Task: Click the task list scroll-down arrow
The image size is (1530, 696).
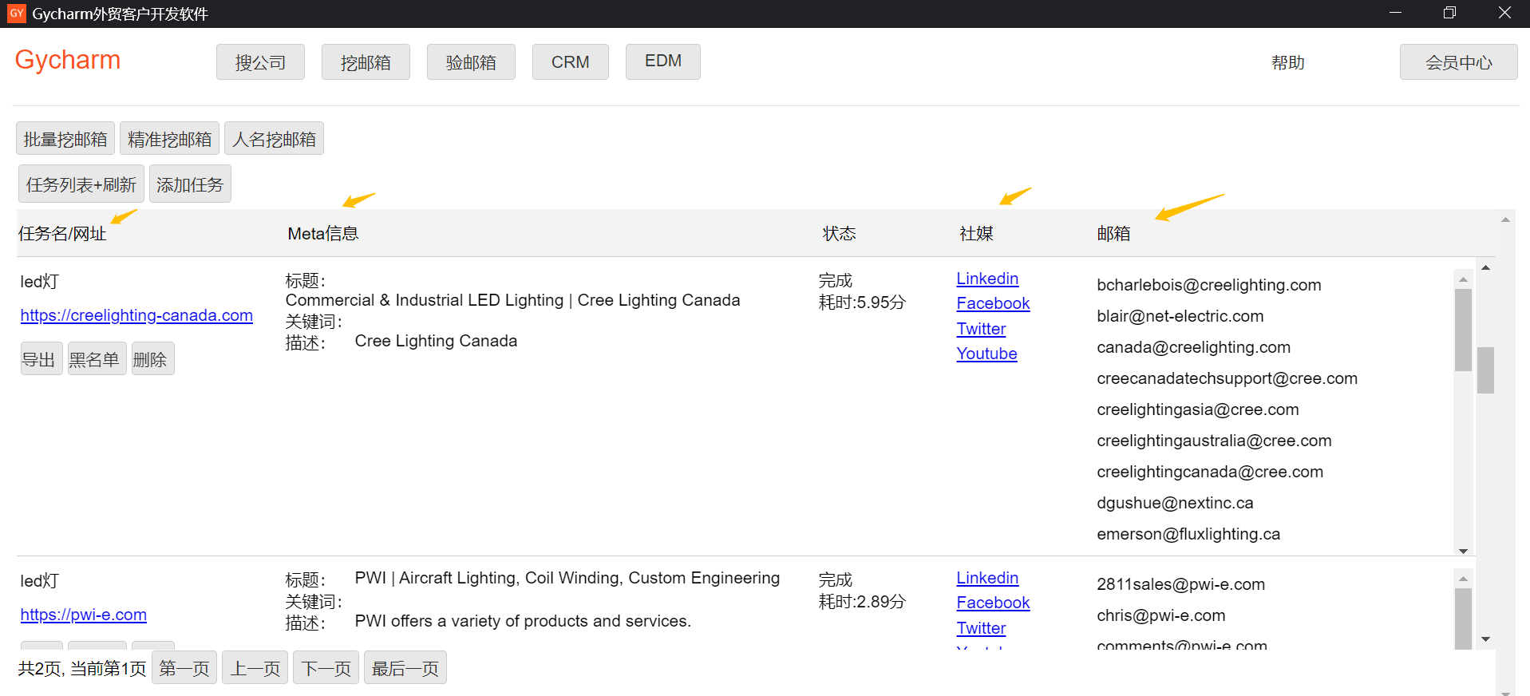Action: pyautogui.click(x=1485, y=639)
